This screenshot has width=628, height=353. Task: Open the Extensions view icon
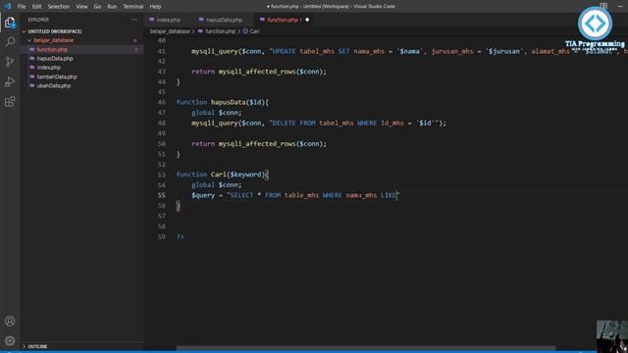pyautogui.click(x=10, y=102)
